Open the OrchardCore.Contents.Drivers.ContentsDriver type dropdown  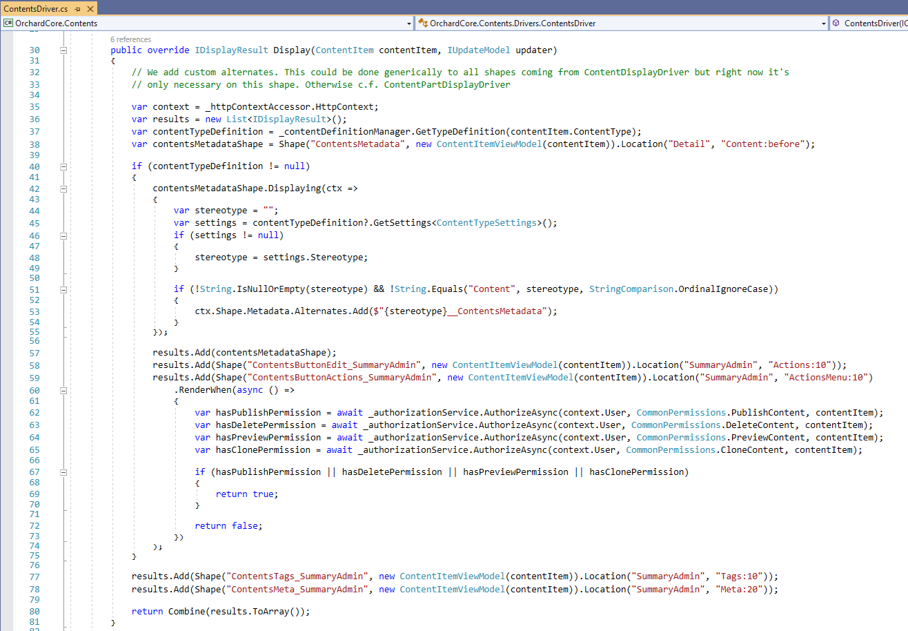tap(824, 23)
